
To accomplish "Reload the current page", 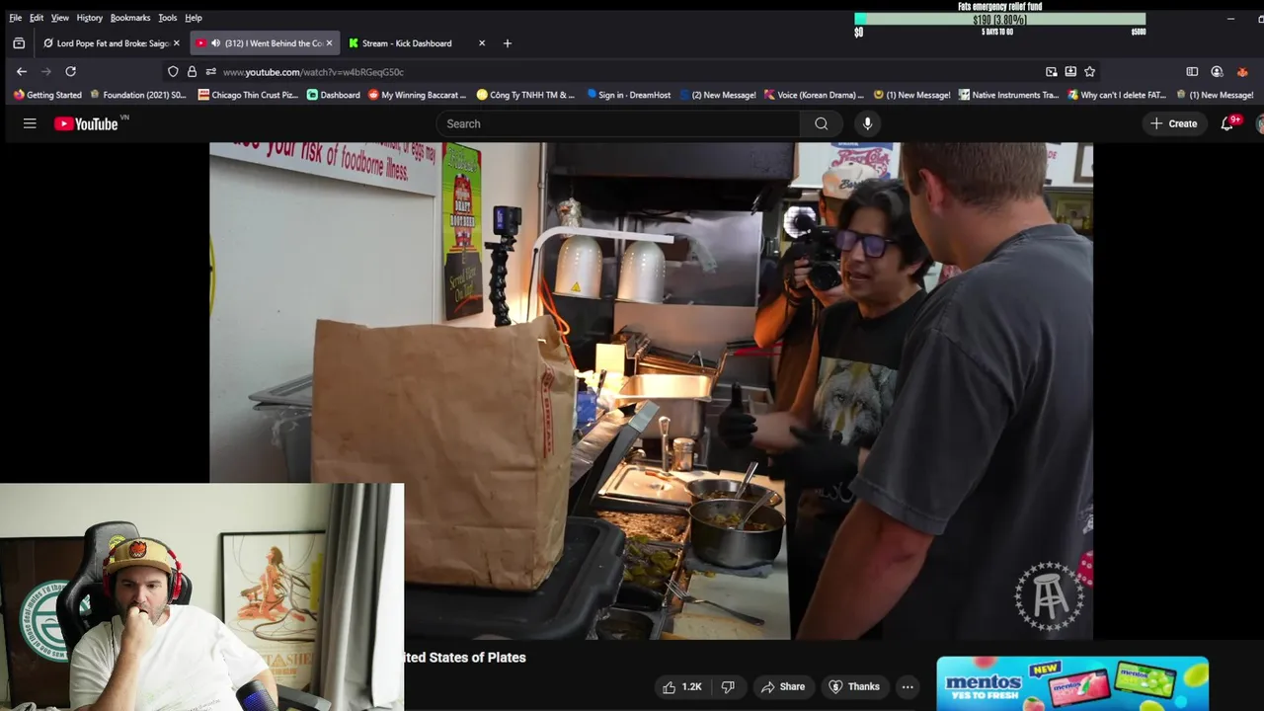I will pos(70,71).
